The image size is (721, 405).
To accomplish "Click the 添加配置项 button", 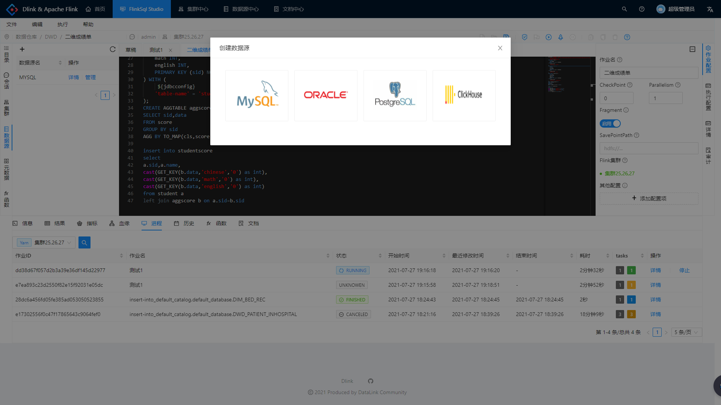I will pyautogui.click(x=649, y=199).
